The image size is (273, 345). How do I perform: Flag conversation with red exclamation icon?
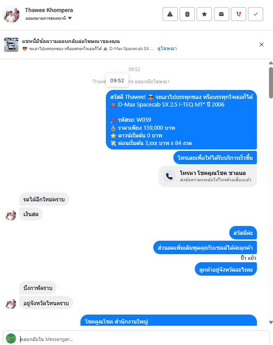coord(239,14)
